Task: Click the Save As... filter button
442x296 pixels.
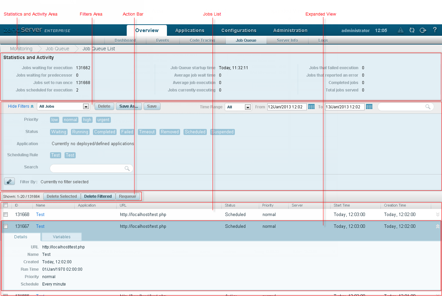Action: [129, 106]
